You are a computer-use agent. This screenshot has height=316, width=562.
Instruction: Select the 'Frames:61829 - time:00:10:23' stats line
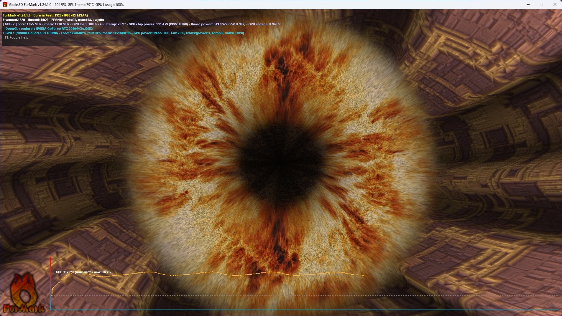[x=53, y=20]
